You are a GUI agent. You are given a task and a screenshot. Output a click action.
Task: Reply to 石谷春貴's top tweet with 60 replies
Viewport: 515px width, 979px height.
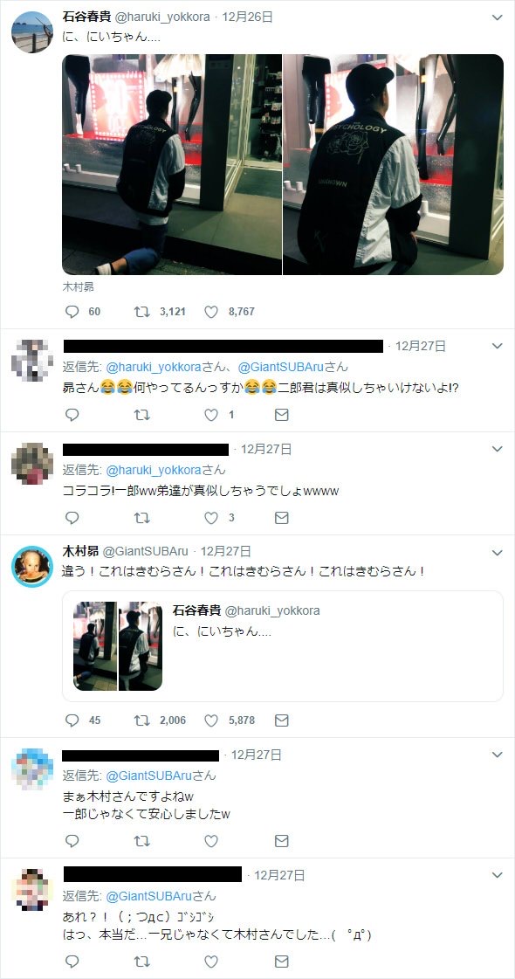[x=72, y=311]
